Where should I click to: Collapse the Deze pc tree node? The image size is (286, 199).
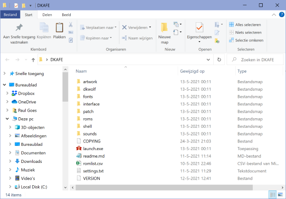tap(7, 119)
